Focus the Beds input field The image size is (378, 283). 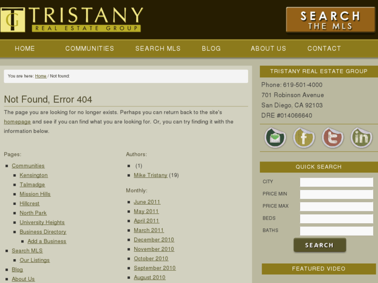click(x=336, y=219)
